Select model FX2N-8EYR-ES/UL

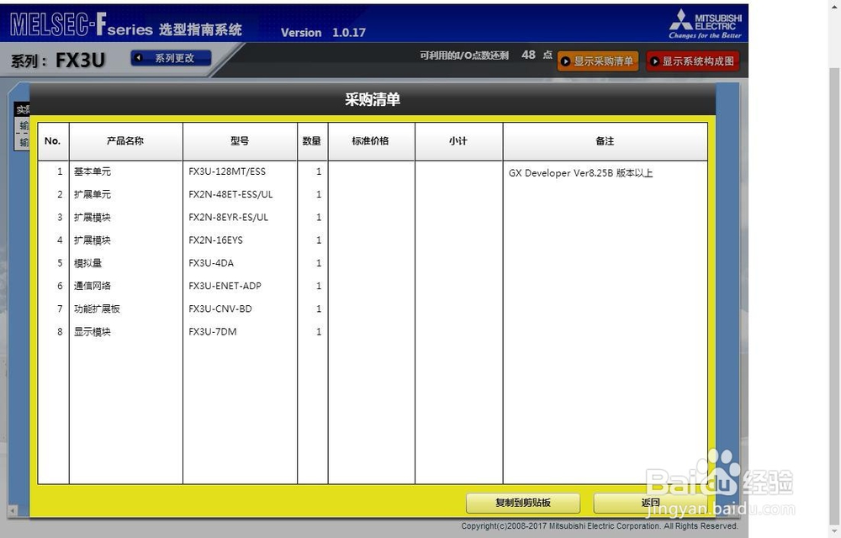coord(228,218)
